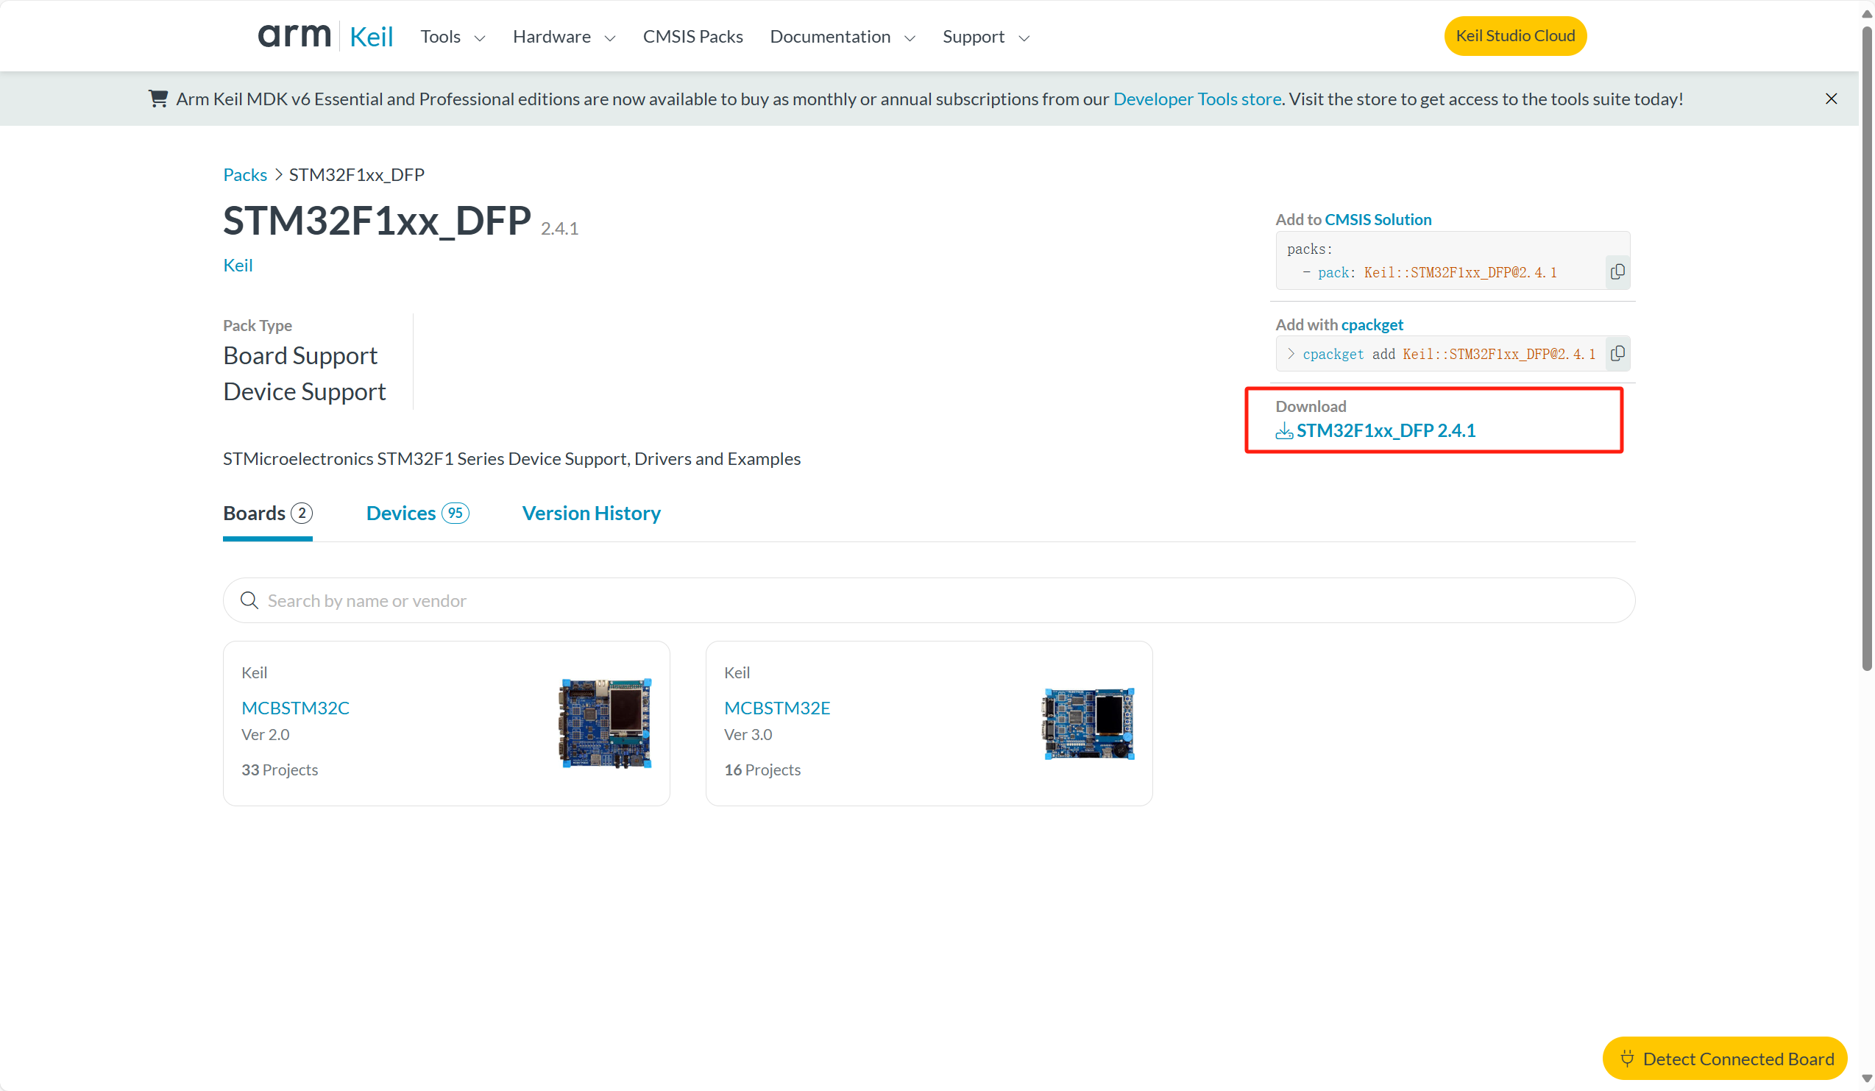Switch to the Devices tab
The image size is (1875, 1091).
[x=417, y=513]
